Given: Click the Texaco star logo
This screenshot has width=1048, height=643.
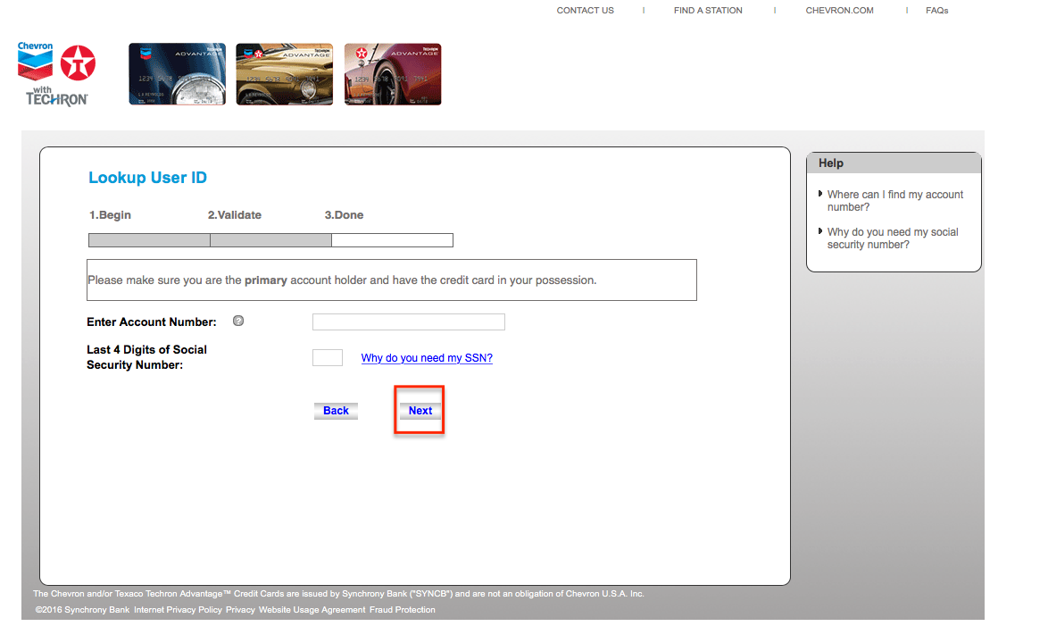Looking at the screenshot, I should [79, 63].
